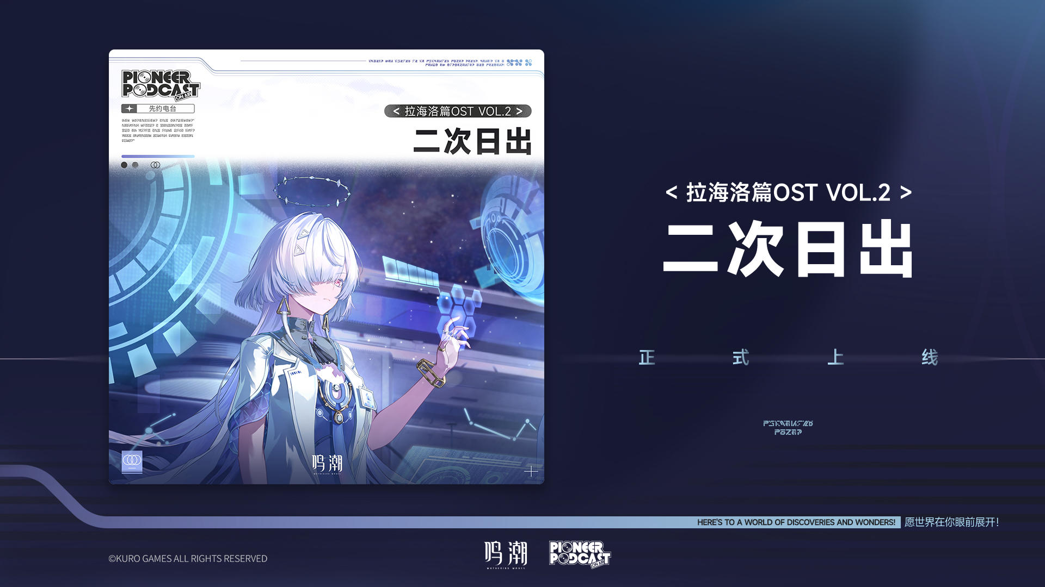Click the star badge beside 先约电台
The height and width of the screenshot is (587, 1045).
130,108
